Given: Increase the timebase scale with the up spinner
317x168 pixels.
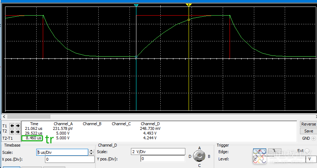Looking at the screenshot, I should point(91,151).
